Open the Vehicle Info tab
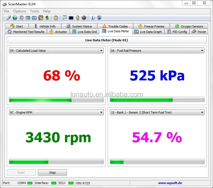Image resolution: width=213 pixels, height=188 pixels. coord(45,26)
